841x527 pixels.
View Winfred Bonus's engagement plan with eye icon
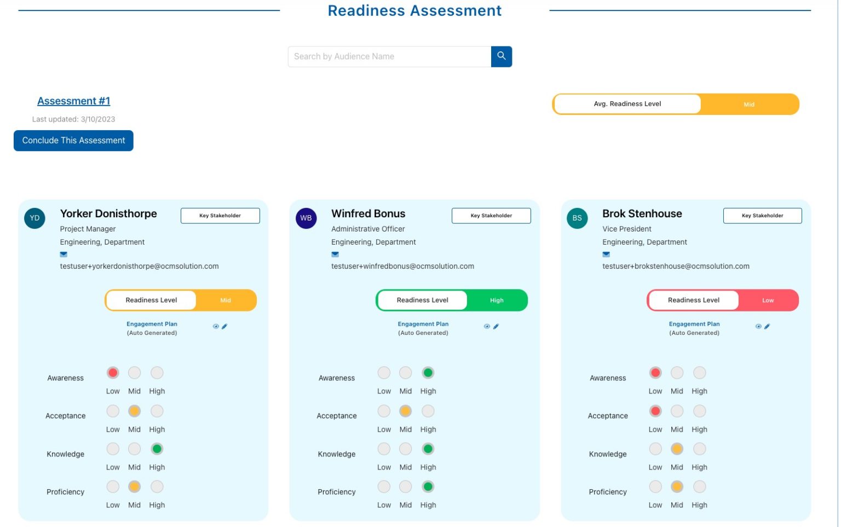point(487,326)
